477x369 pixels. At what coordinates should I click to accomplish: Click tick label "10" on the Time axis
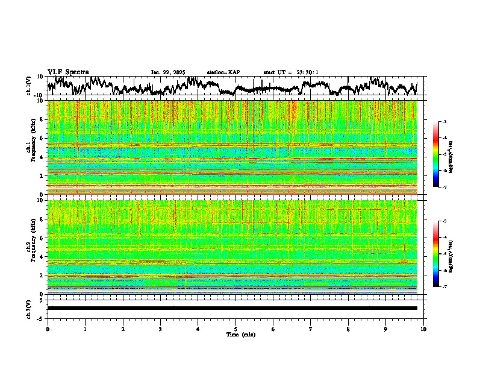pyautogui.click(x=423, y=329)
